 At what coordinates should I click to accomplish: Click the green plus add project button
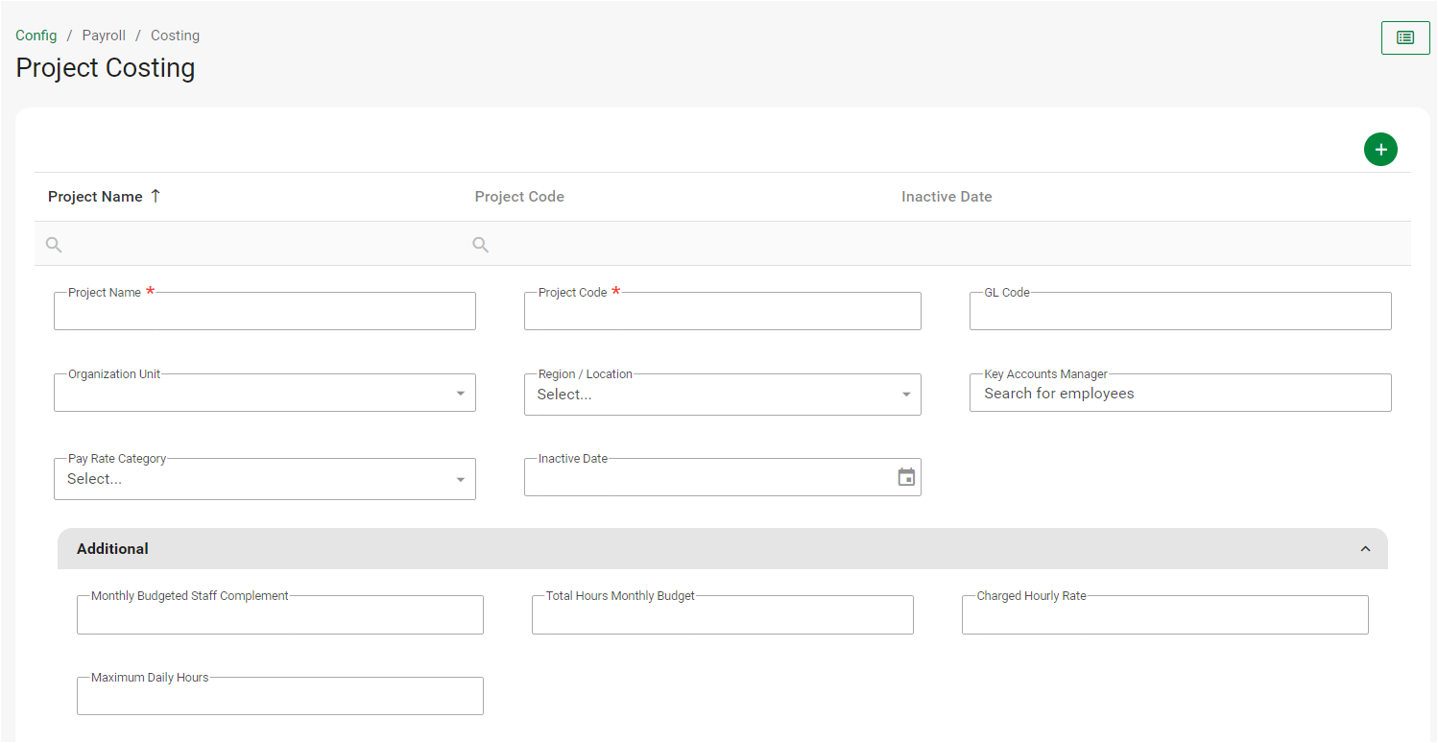point(1379,150)
